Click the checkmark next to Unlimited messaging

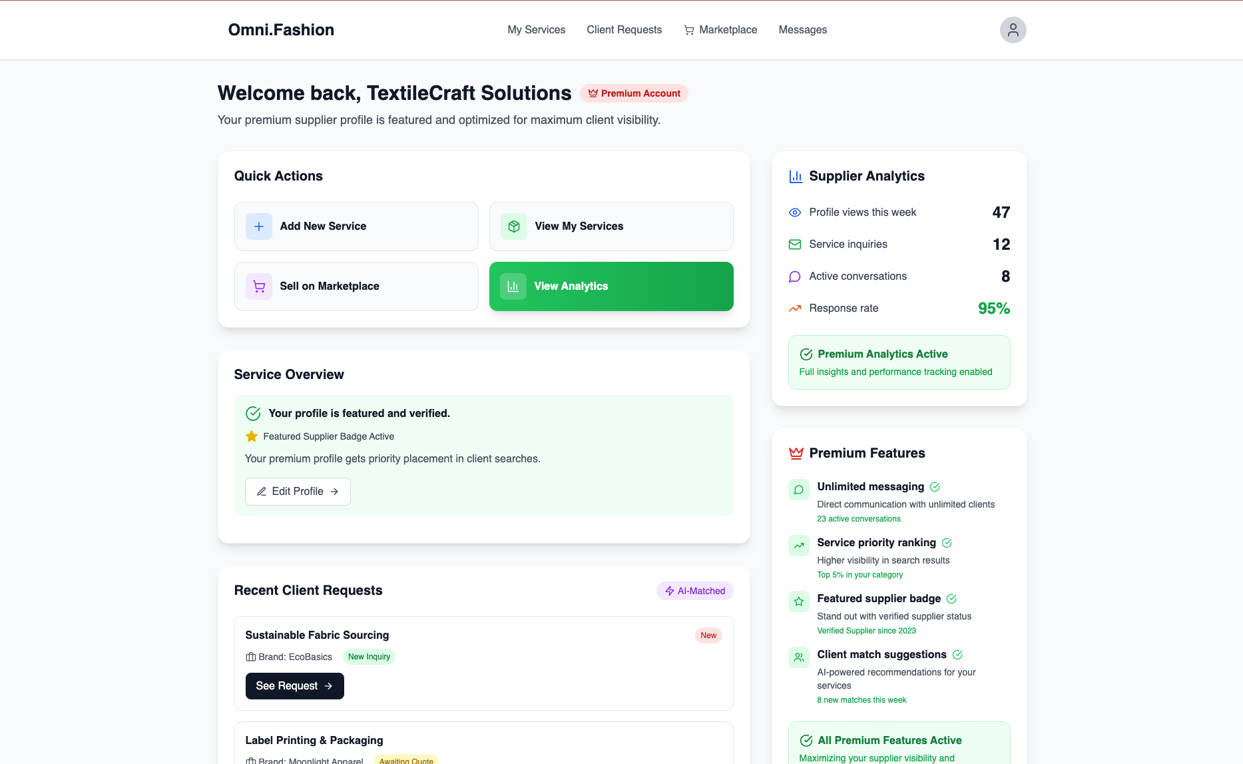935,487
